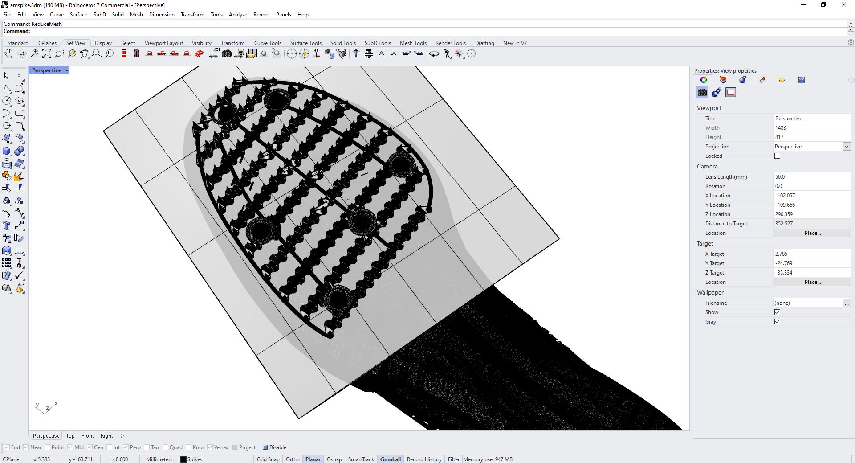
Task: Browse for wallpaper filename
Action: pos(846,303)
